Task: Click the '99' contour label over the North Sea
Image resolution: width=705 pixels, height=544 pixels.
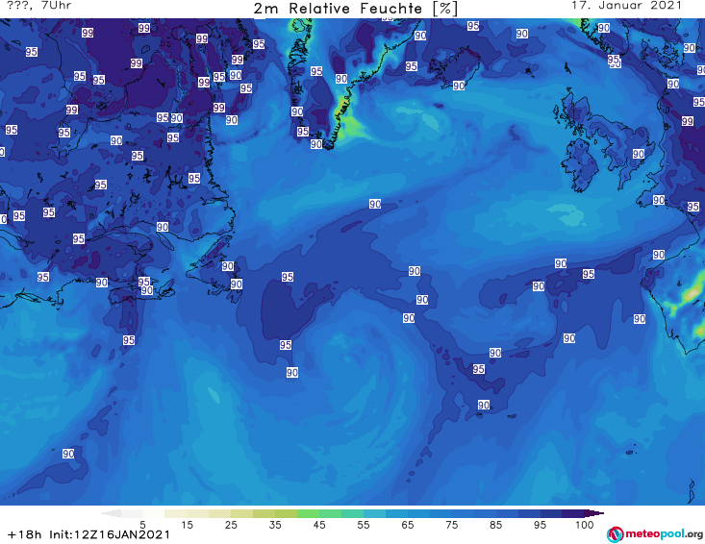Action: click(687, 121)
